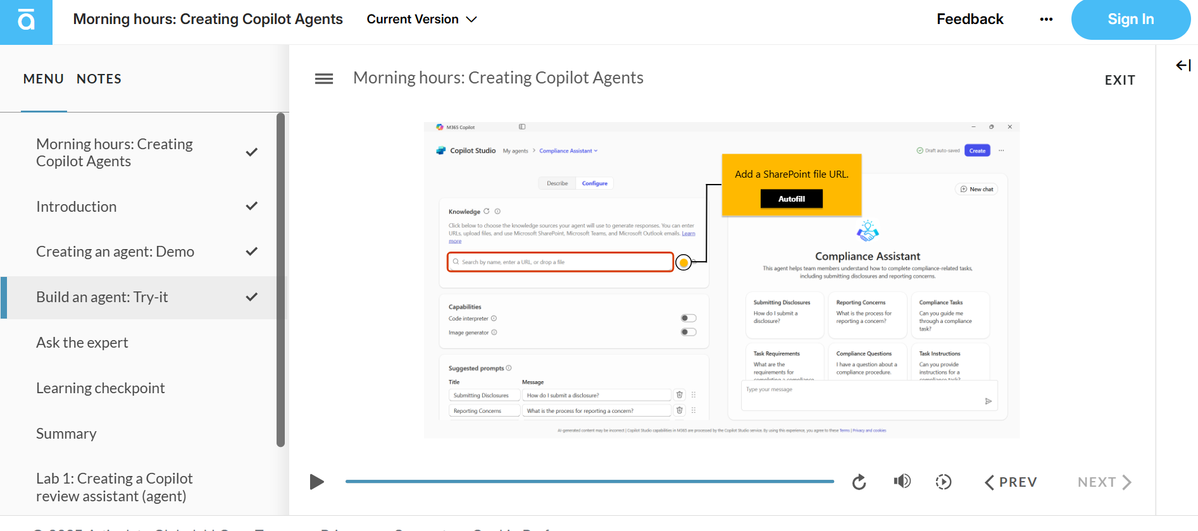This screenshot has height=531, width=1198.
Task: Click the Knowledge search input field
Action: pos(560,262)
